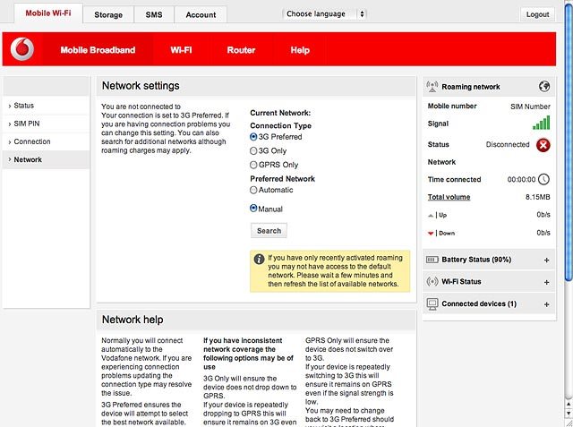The width and height of the screenshot is (573, 427).
Task: Open the Help menu
Action: coord(300,50)
